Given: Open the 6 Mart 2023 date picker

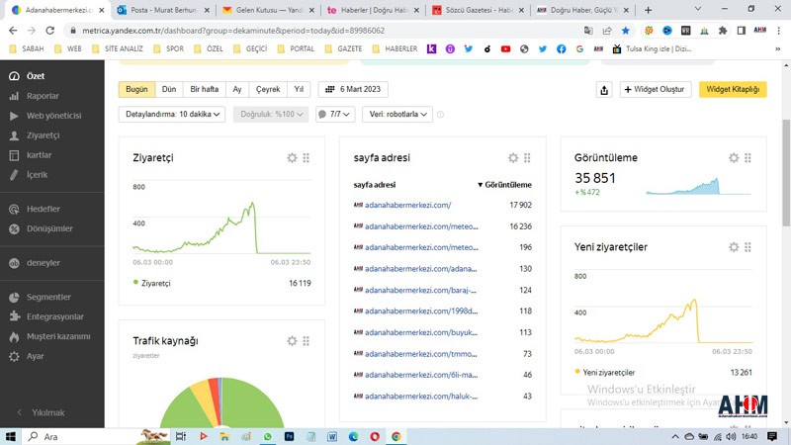Looking at the screenshot, I should click(x=353, y=89).
